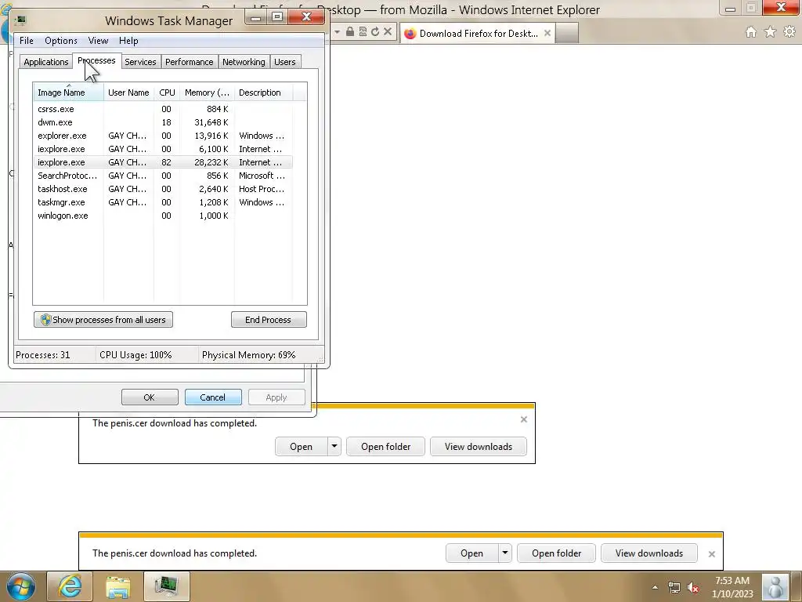This screenshot has height=602, width=802.
Task: Select Task Manager taskbar icon
Action: [167, 586]
